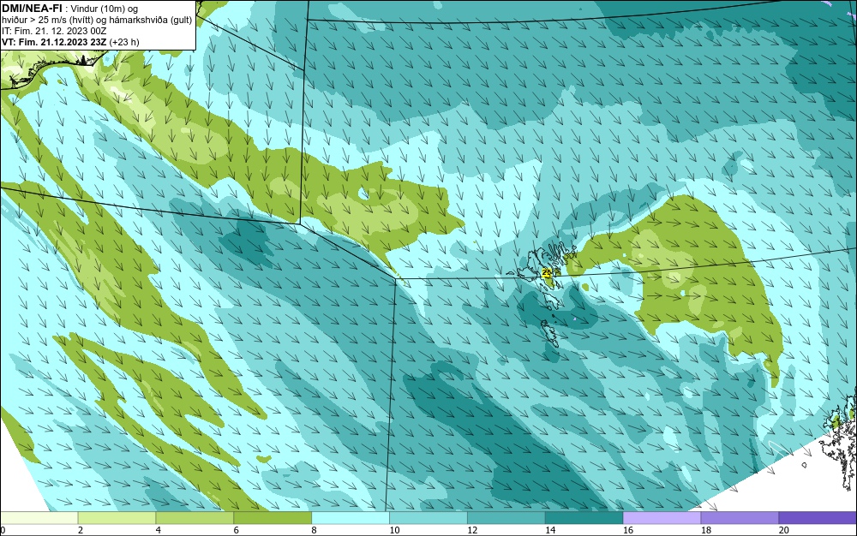Click the legend scale value 18
The image size is (857, 536).
coord(705,530)
